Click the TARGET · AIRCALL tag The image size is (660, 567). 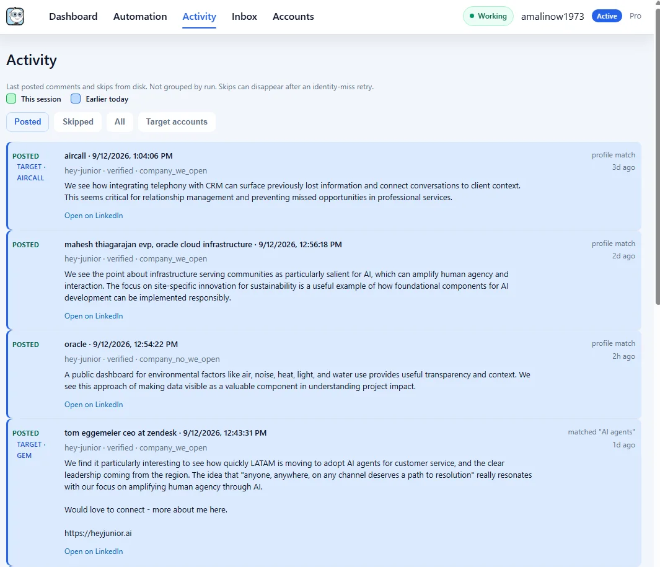30,172
